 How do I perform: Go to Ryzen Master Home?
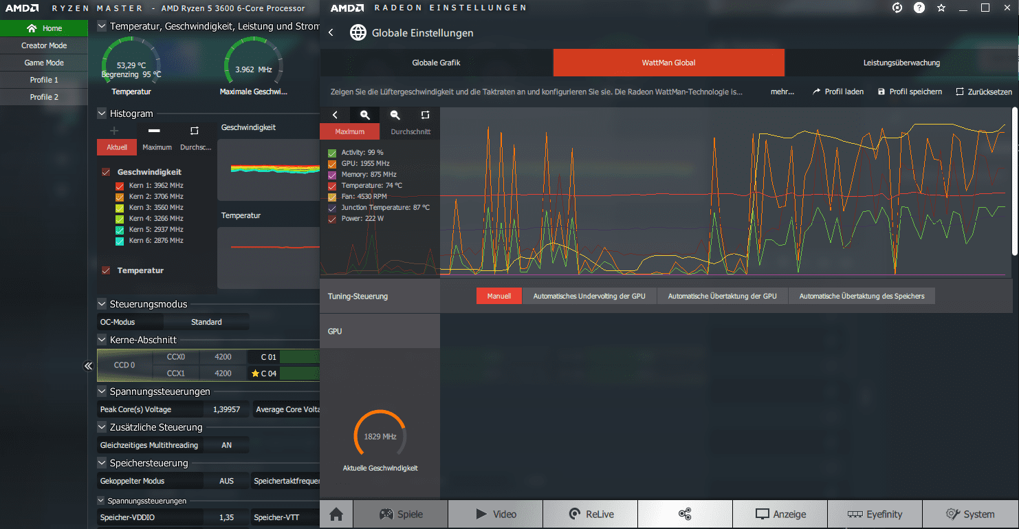[44, 28]
